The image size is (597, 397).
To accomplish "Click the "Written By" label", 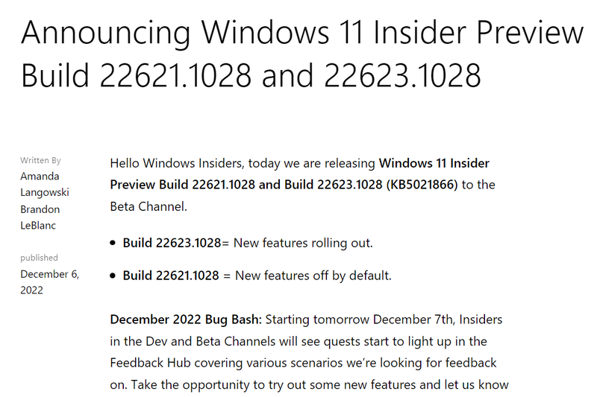I will pyautogui.click(x=40, y=160).
